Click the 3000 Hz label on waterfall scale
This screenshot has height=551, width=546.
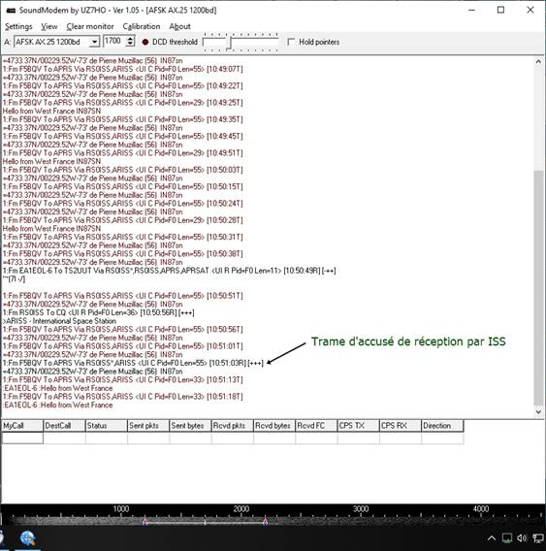coord(361,509)
